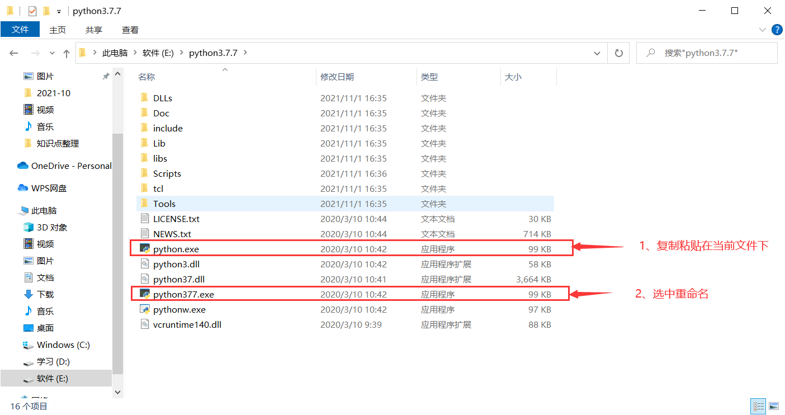
Task: Select the DLLs folder icon
Action: click(x=144, y=98)
